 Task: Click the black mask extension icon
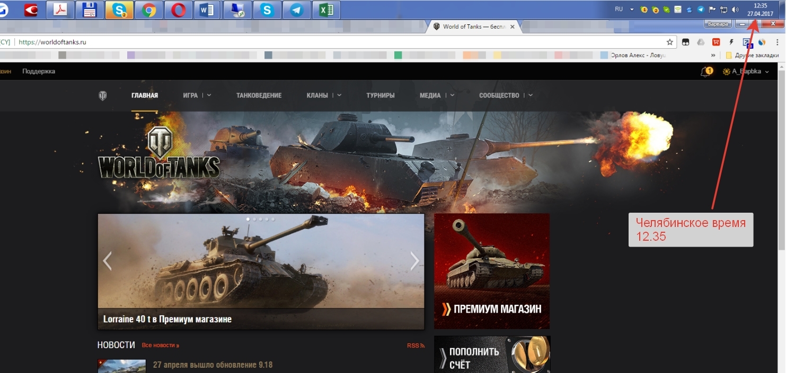[685, 42]
